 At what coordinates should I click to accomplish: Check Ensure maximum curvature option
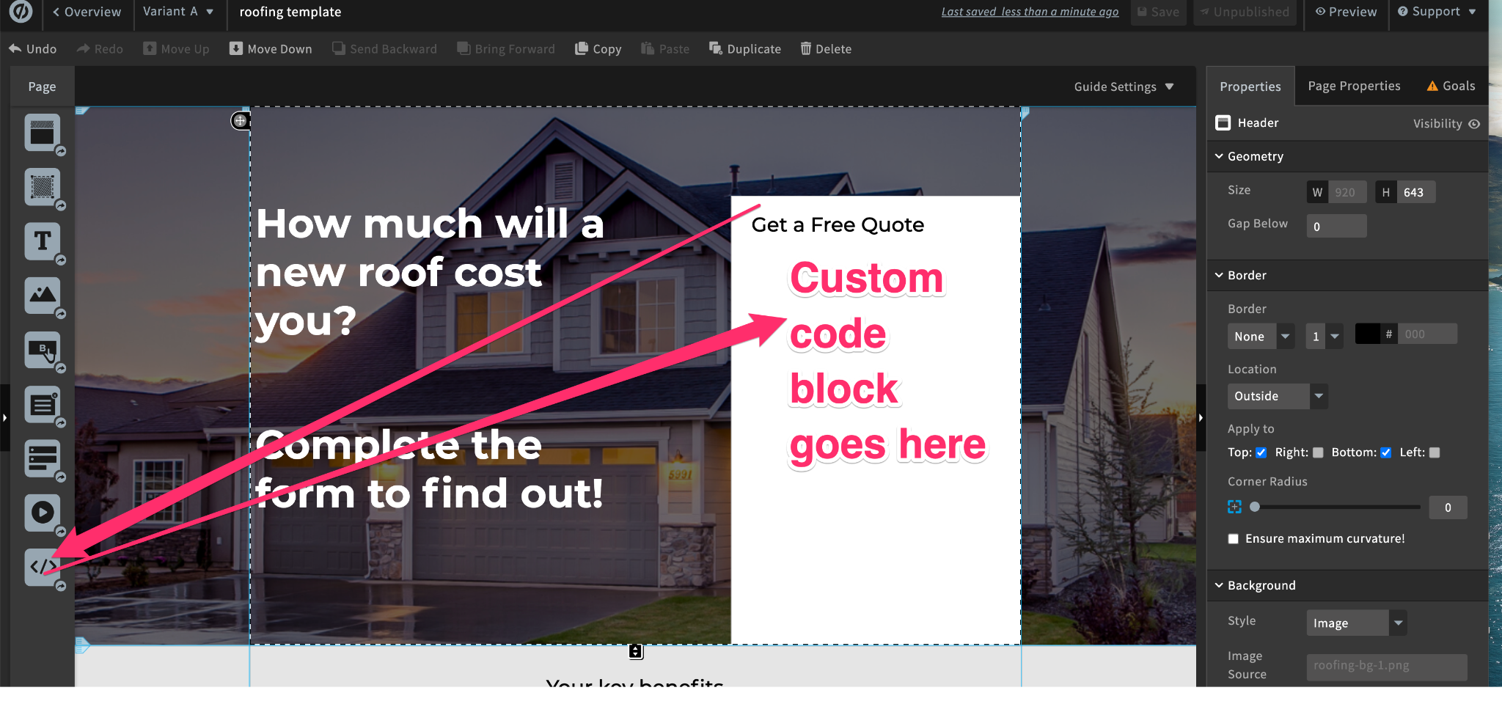click(1234, 539)
